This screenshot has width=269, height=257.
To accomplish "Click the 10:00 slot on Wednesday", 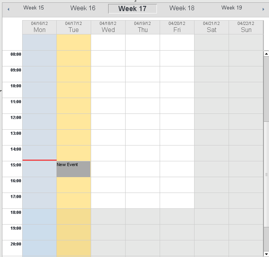I will point(108,90).
